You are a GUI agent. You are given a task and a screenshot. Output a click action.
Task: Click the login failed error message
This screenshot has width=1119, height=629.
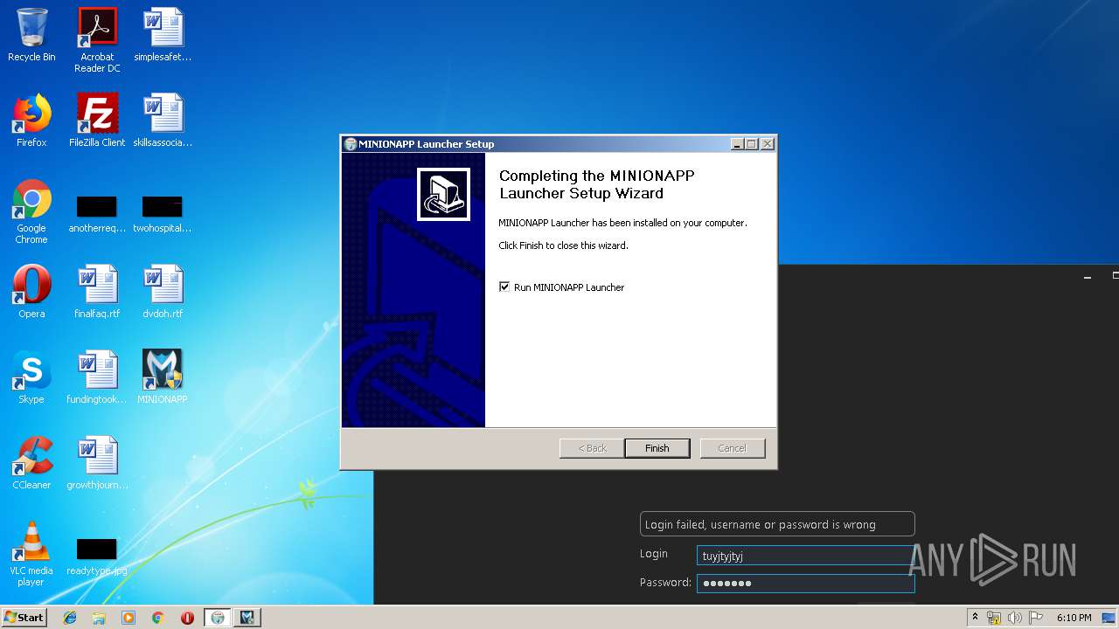(777, 524)
